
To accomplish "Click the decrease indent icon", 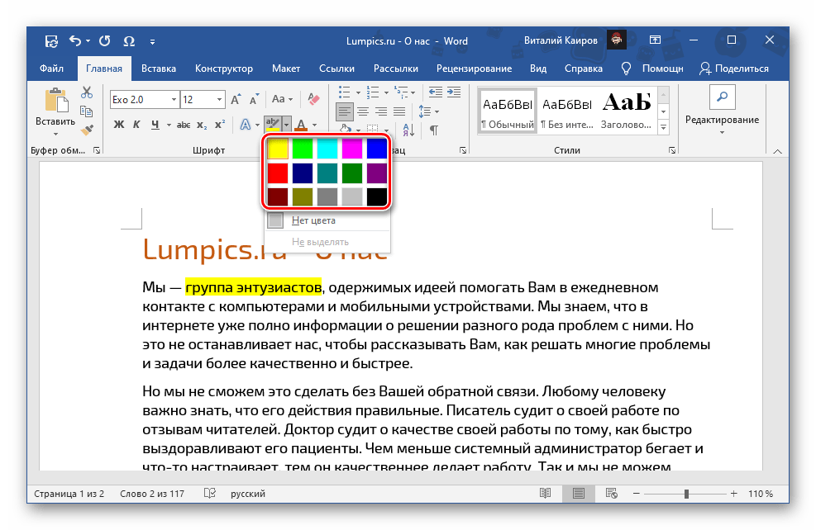I will point(436,92).
